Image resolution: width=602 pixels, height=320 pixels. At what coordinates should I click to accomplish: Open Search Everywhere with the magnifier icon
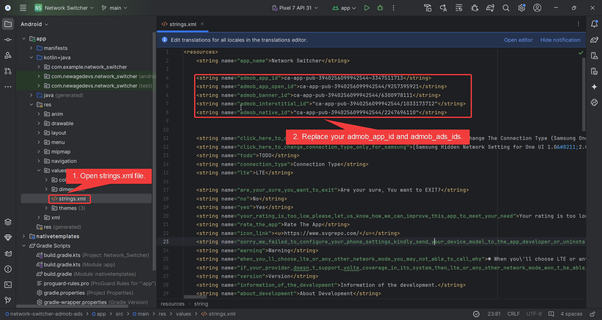[506, 8]
